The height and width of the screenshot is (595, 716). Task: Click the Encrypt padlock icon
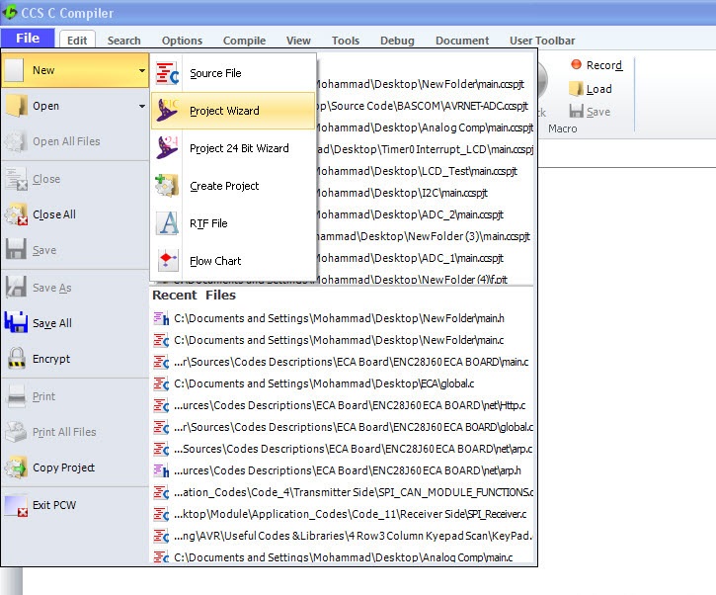pyautogui.click(x=17, y=358)
